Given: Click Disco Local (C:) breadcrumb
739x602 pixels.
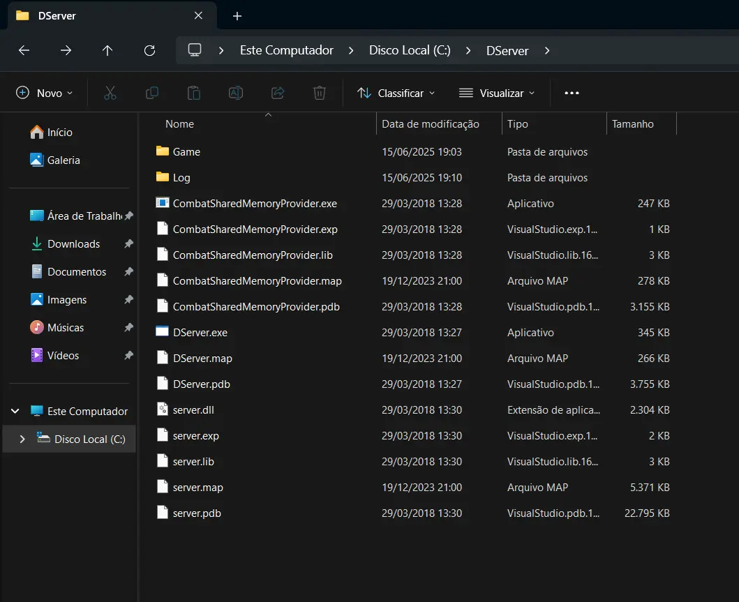Looking at the screenshot, I should tap(410, 50).
